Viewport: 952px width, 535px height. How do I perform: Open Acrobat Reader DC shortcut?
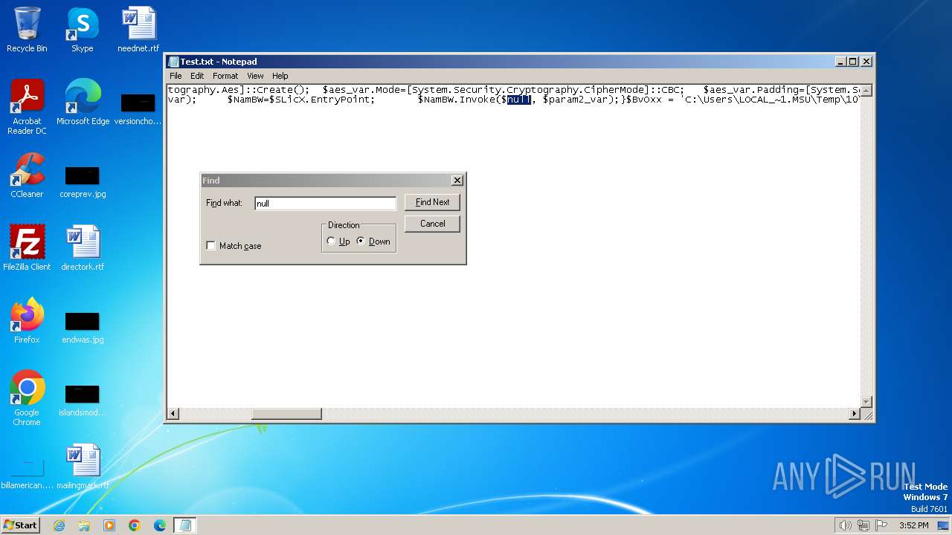(27, 107)
